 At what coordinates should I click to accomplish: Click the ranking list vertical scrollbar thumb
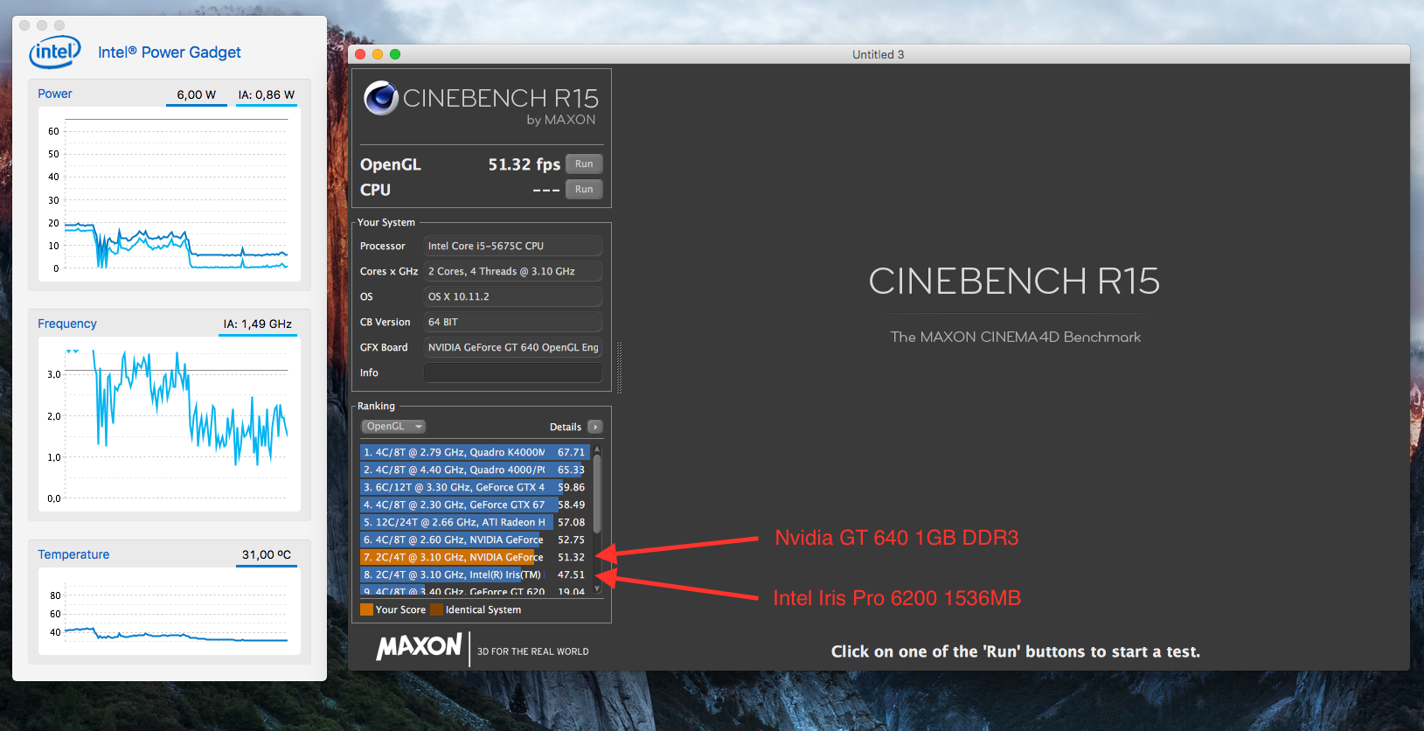(x=597, y=493)
